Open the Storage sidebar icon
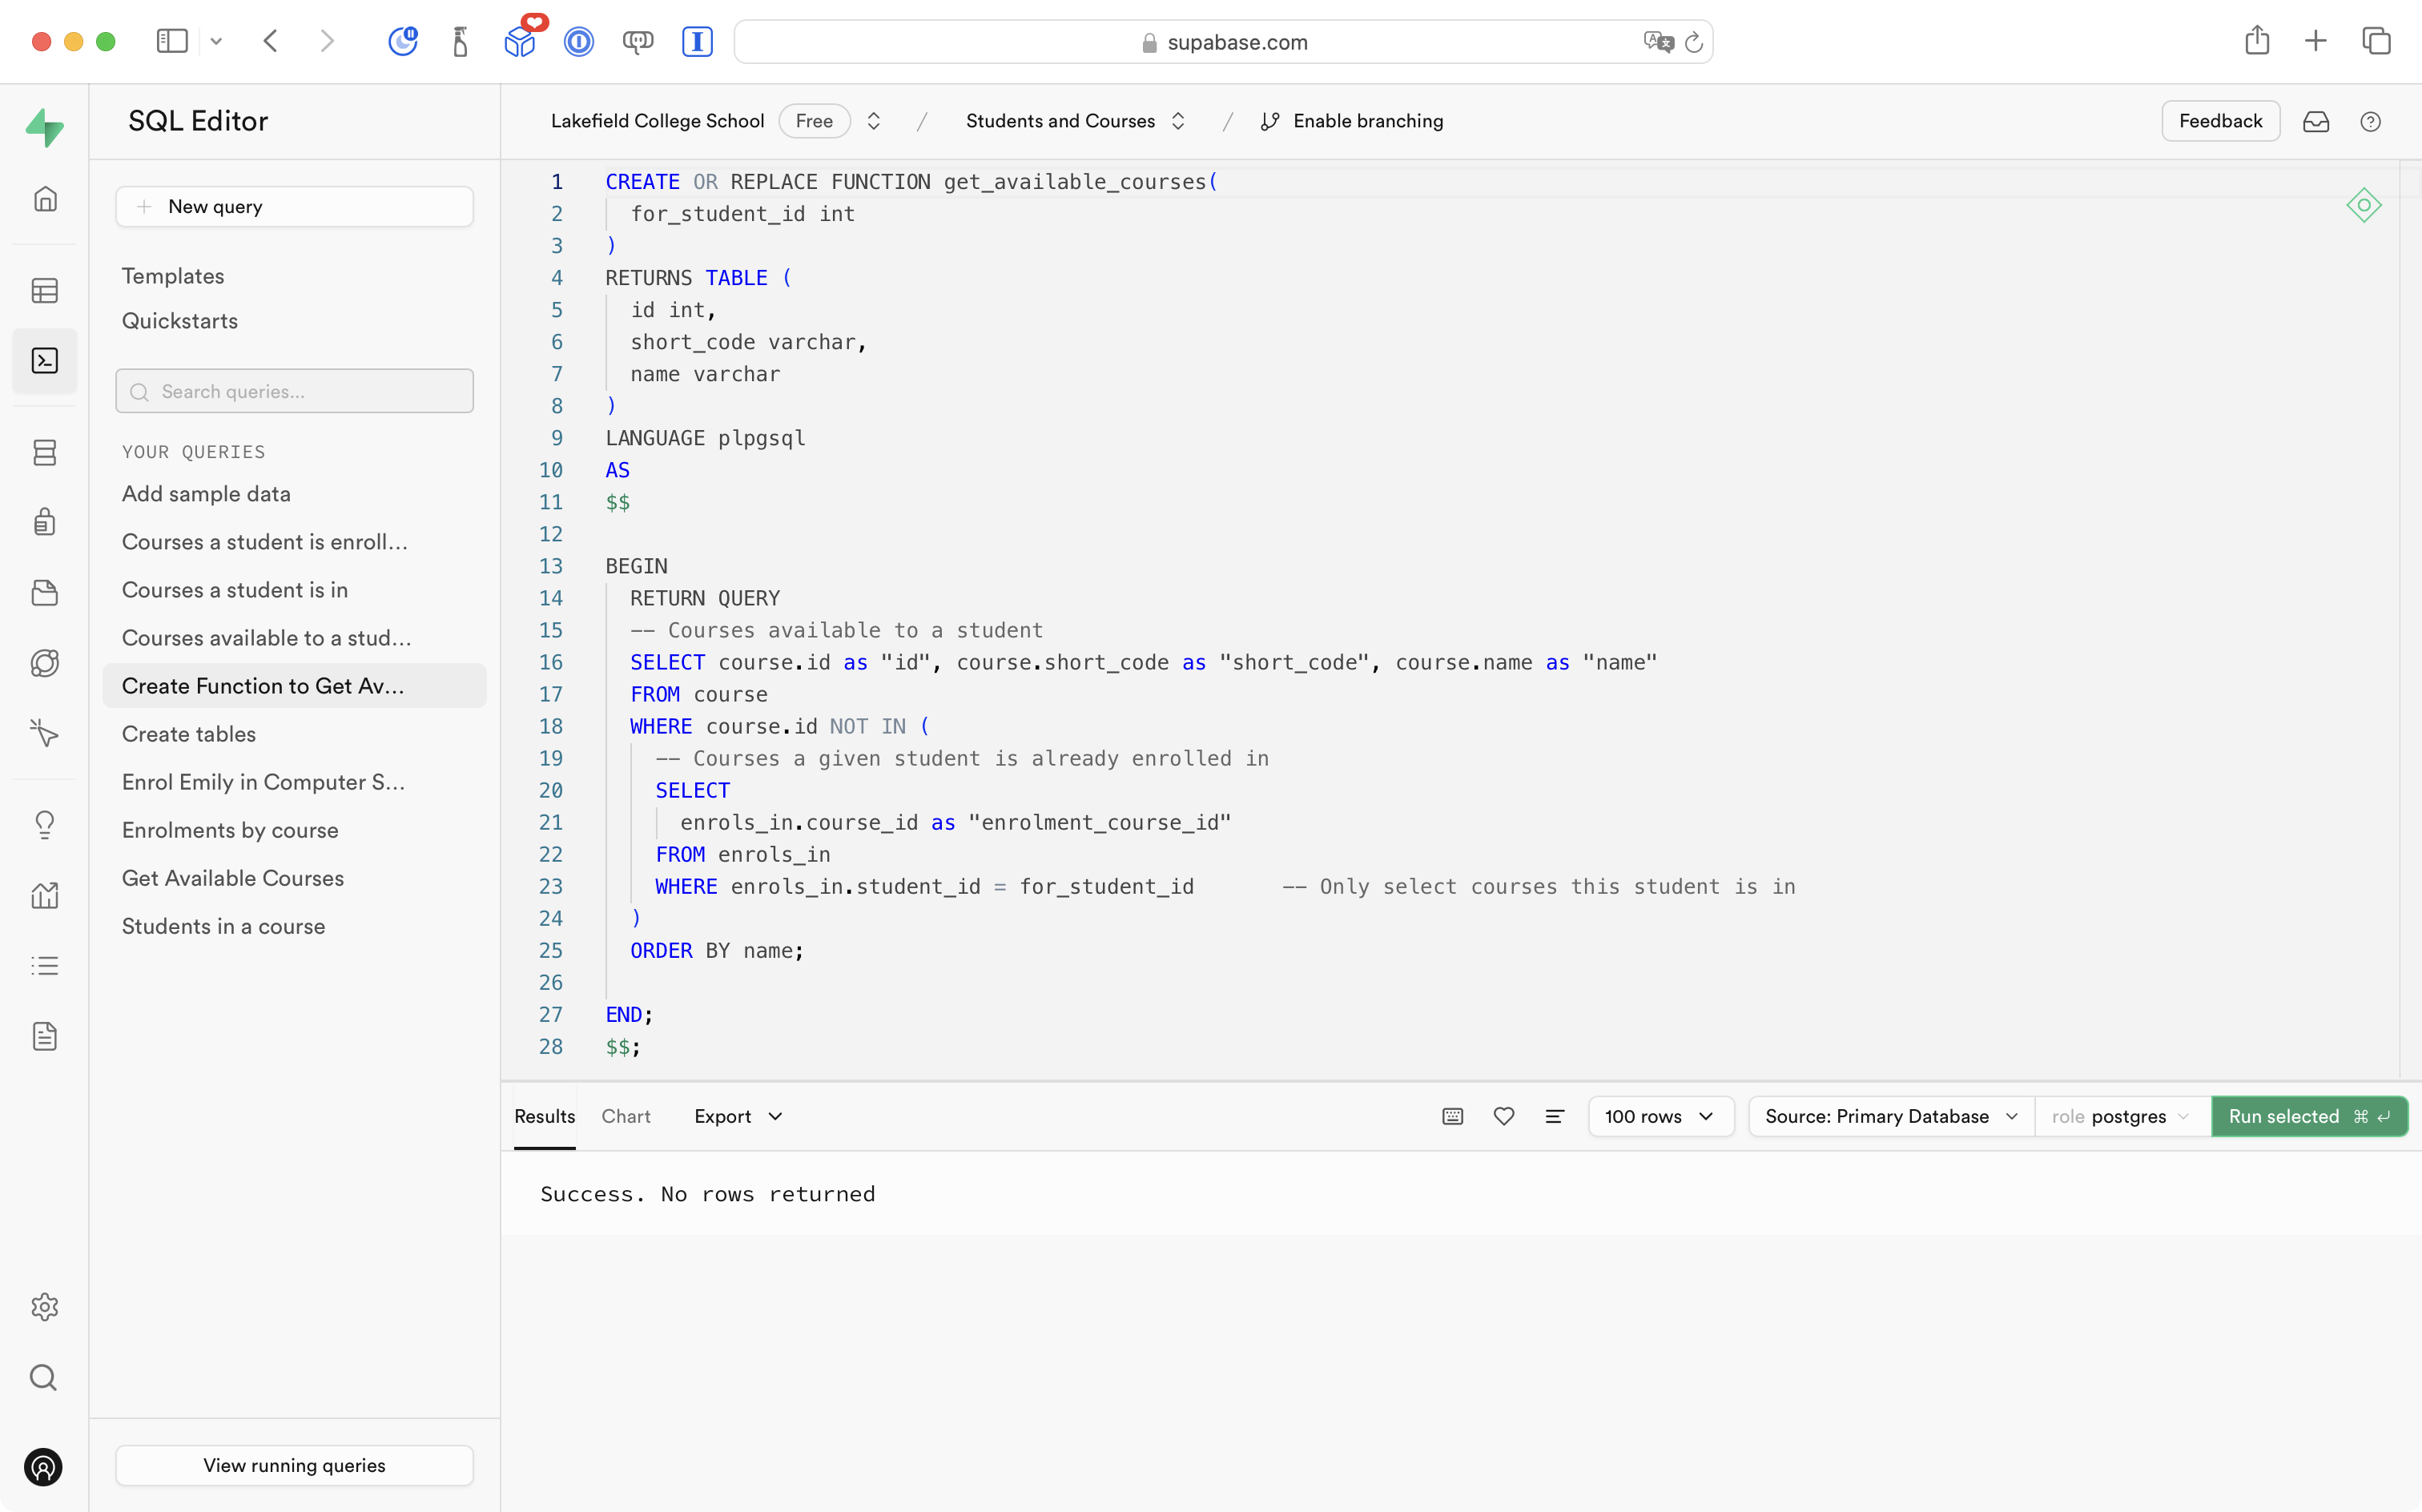This screenshot has height=1512, width=2422. click(45, 593)
